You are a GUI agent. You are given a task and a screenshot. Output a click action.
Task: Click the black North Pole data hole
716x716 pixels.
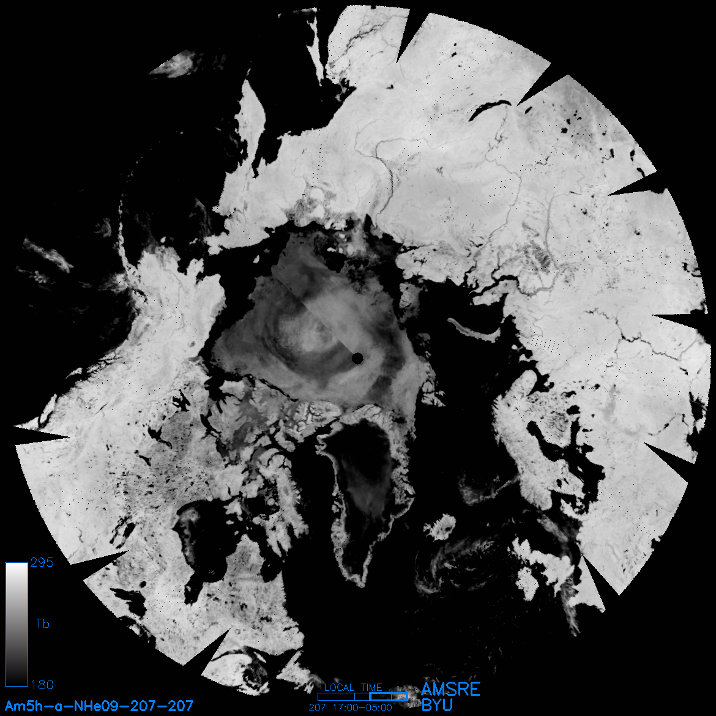click(357, 359)
